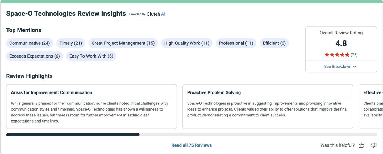
Task: Filter by Professional (11) tag
Action: [x=236, y=43]
